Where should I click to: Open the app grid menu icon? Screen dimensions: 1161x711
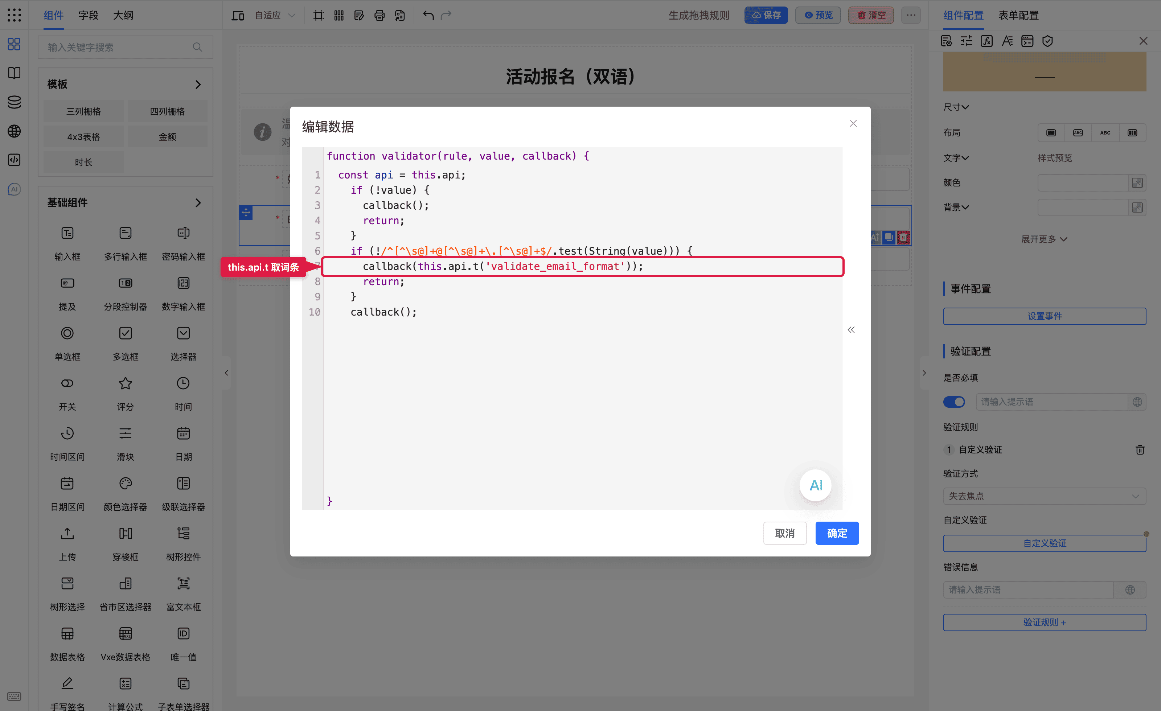(14, 15)
